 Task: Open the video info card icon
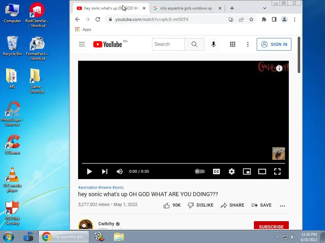279,68
